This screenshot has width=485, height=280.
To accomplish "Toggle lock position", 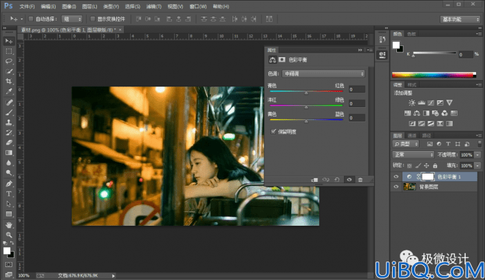I will click(427, 165).
